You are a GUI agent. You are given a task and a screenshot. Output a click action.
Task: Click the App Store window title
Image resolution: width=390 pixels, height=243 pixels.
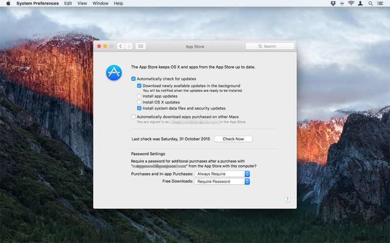(x=195, y=46)
